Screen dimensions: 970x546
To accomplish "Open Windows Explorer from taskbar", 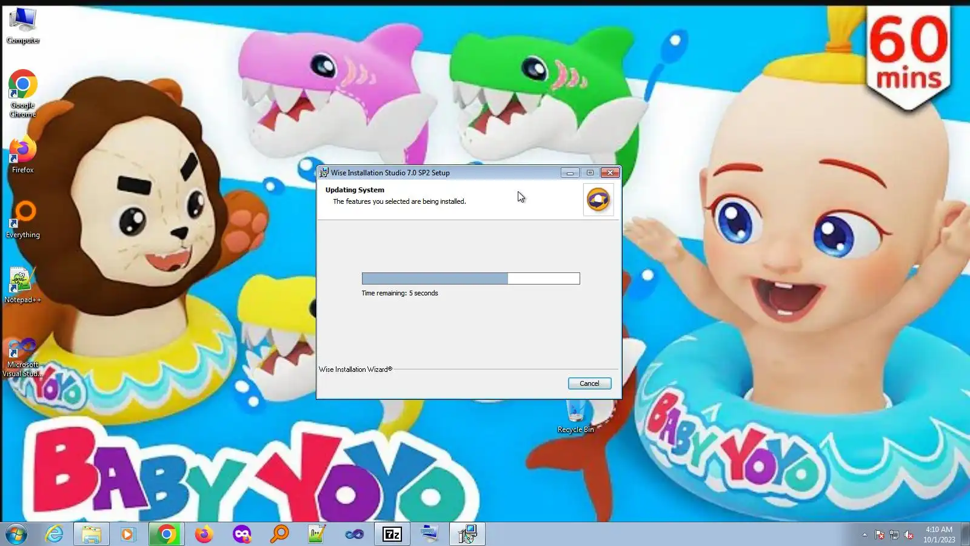I will [92, 534].
